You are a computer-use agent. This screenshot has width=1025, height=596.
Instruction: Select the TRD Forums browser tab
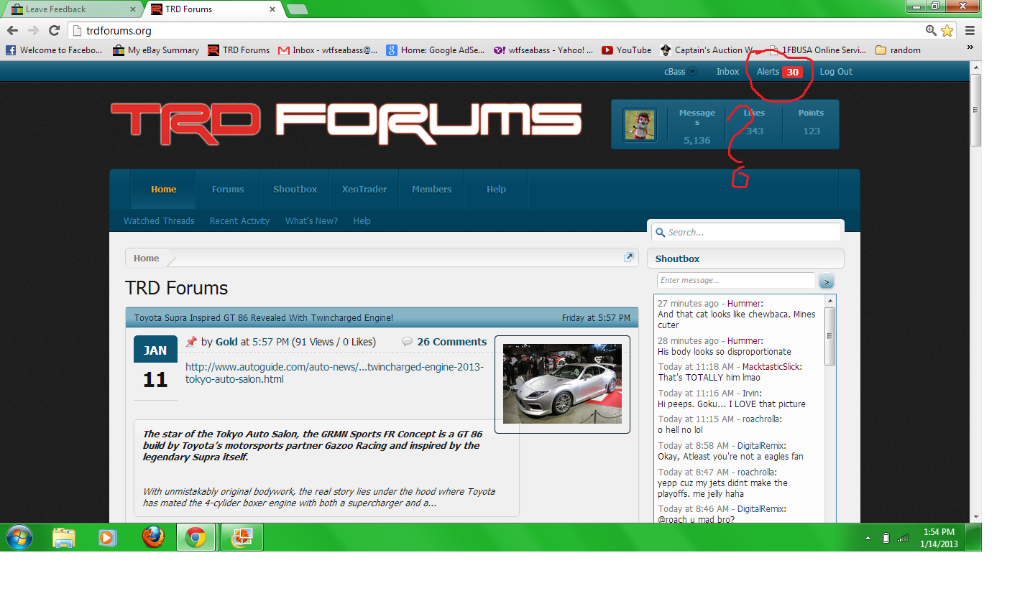(213, 9)
